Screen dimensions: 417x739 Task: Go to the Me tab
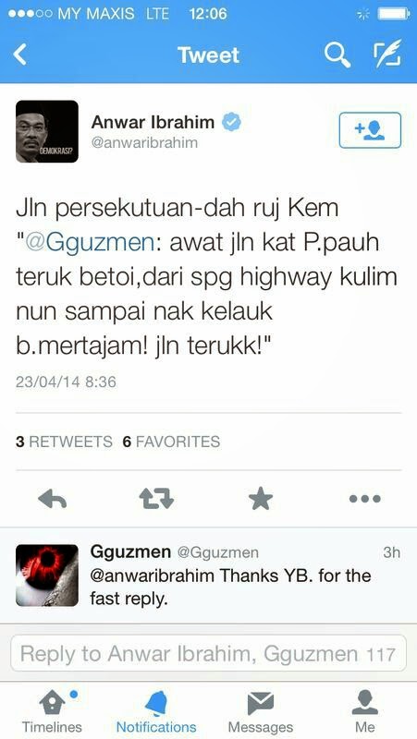pyautogui.click(x=365, y=710)
